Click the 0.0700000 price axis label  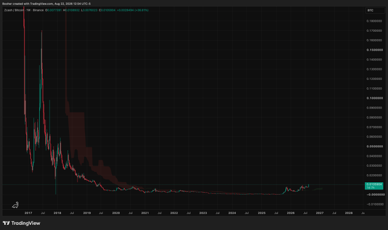point(374,127)
